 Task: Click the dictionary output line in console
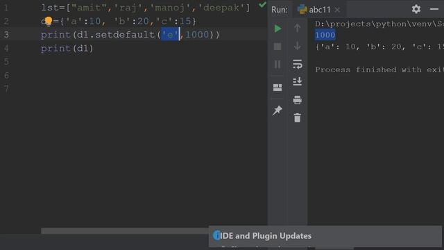click(x=379, y=47)
